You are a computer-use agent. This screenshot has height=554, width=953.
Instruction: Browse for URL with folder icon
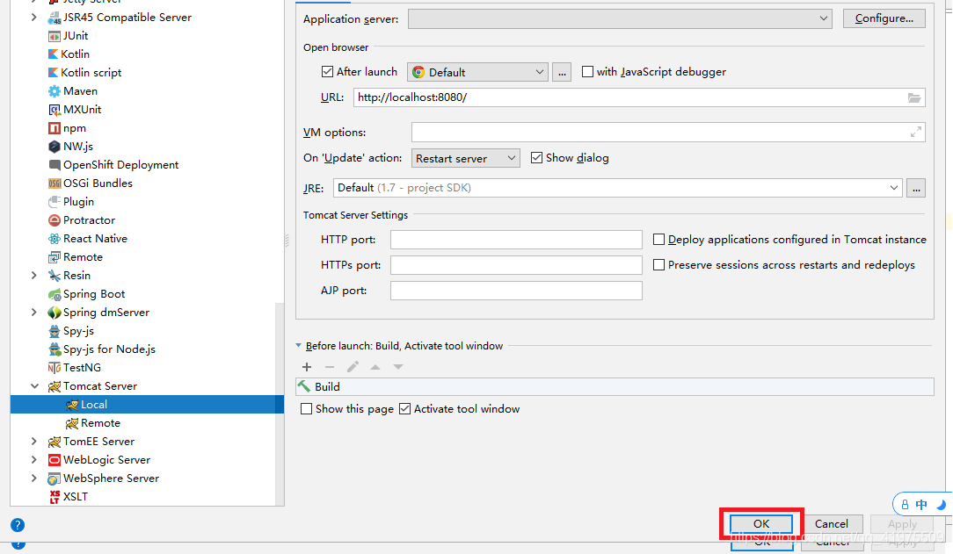click(x=914, y=97)
